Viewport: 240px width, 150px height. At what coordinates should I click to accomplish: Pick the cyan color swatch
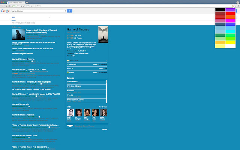point(230,31)
